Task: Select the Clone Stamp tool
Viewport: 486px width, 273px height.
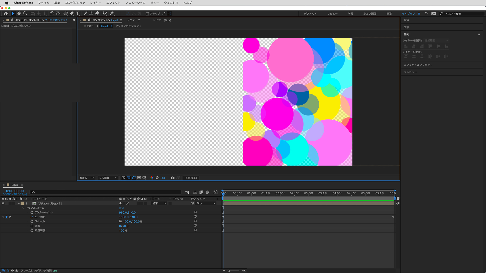Action: 91,13
